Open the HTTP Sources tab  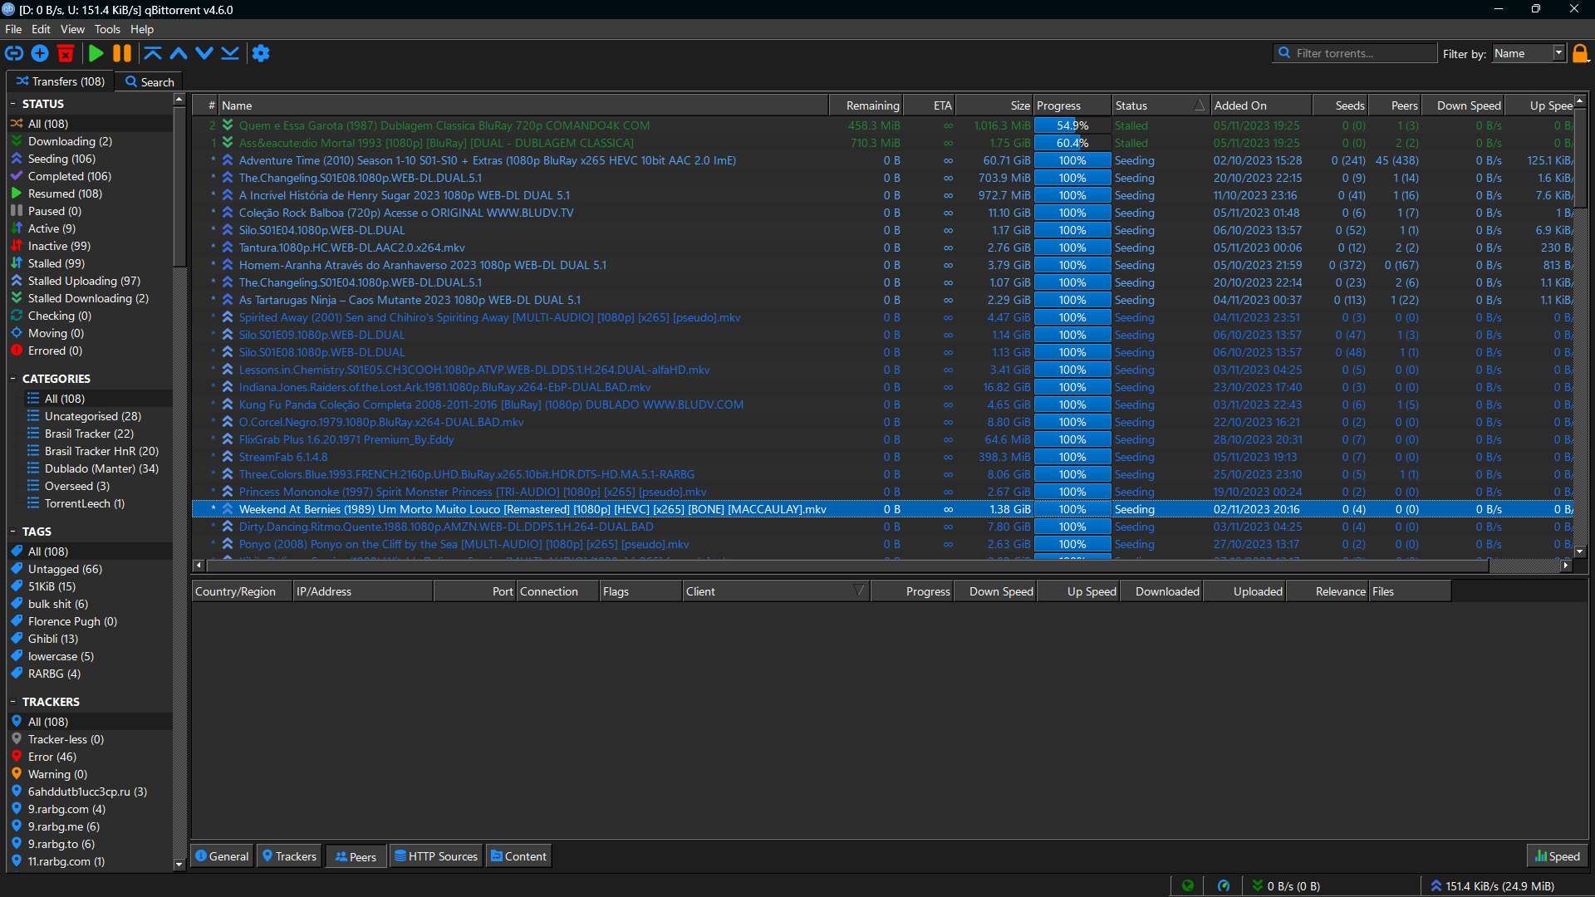(x=436, y=856)
